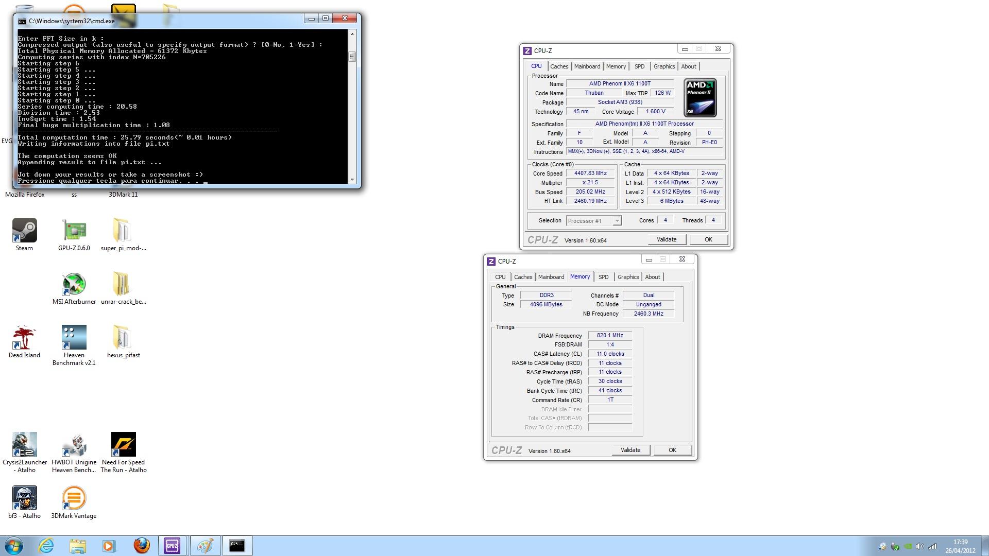Click the cmd window scrollbar down arrow
Viewport: 989px width, 556px height.
pos(352,180)
